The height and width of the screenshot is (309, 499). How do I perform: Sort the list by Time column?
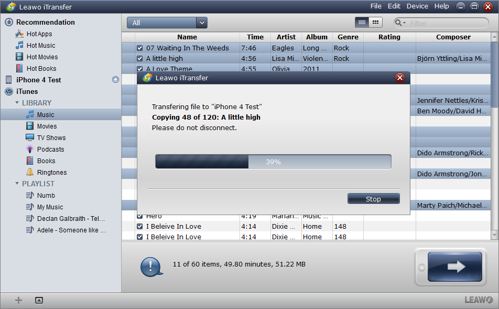point(255,37)
